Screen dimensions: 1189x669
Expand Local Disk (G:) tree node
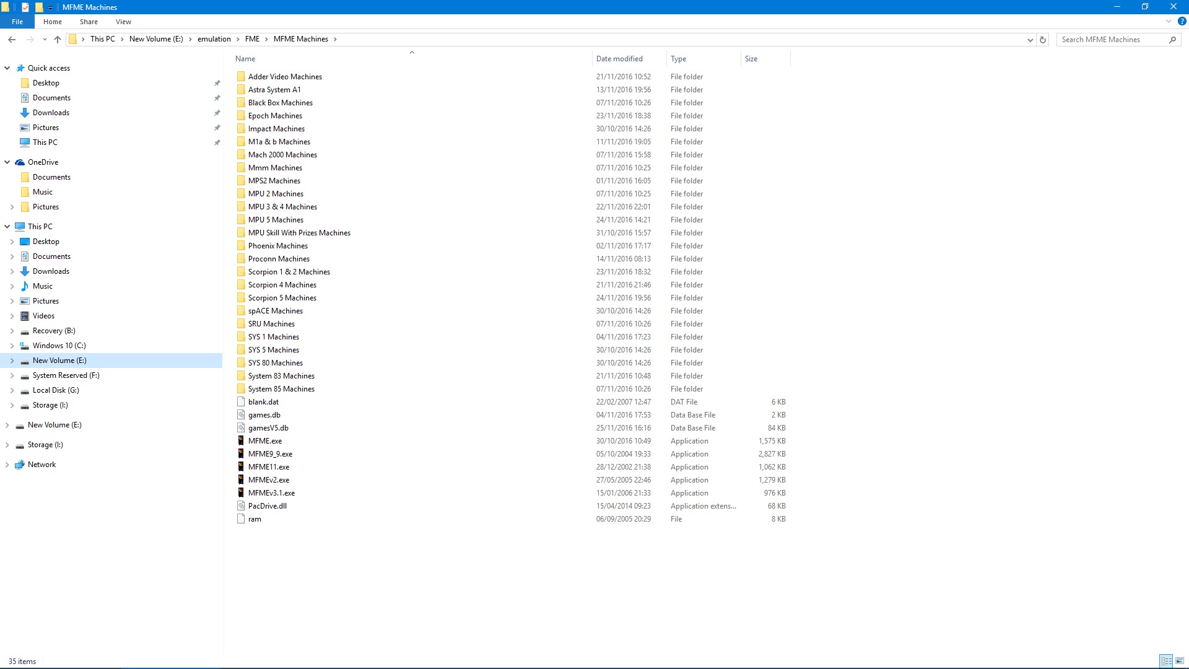pyautogui.click(x=12, y=390)
